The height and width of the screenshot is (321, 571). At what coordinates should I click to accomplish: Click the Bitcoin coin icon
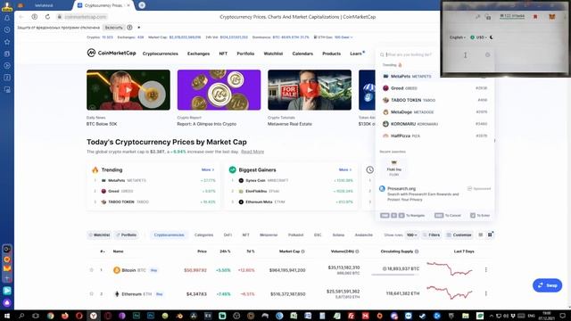coord(117,270)
